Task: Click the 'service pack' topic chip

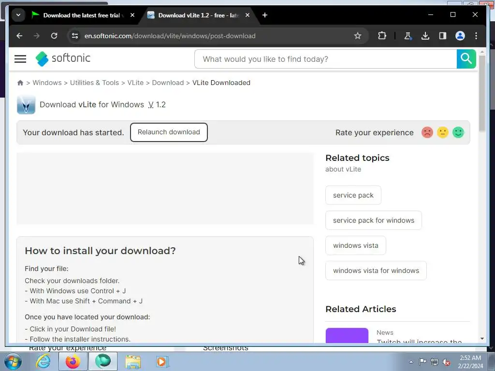Action: [353, 195]
